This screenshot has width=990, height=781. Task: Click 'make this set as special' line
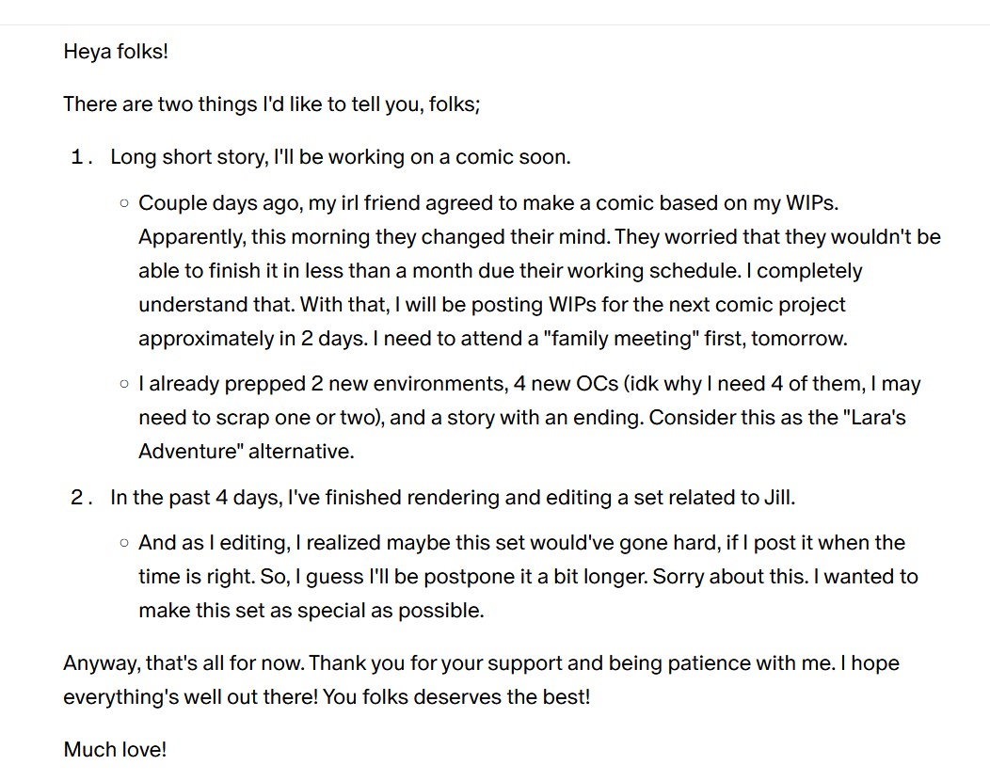[x=311, y=610]
